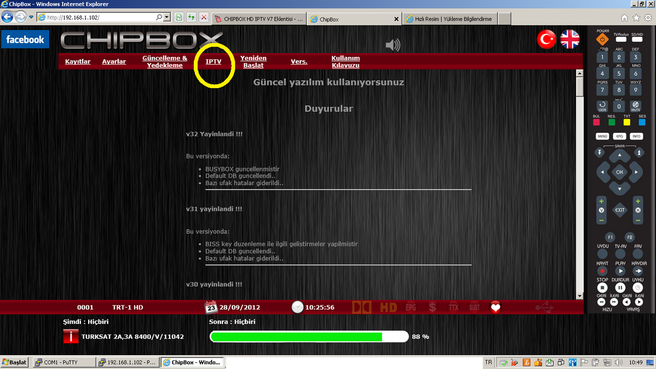Click the DURDUR pause button
Image resolution: width=656 pixels, height=369 pixels.
pos(620,288)
